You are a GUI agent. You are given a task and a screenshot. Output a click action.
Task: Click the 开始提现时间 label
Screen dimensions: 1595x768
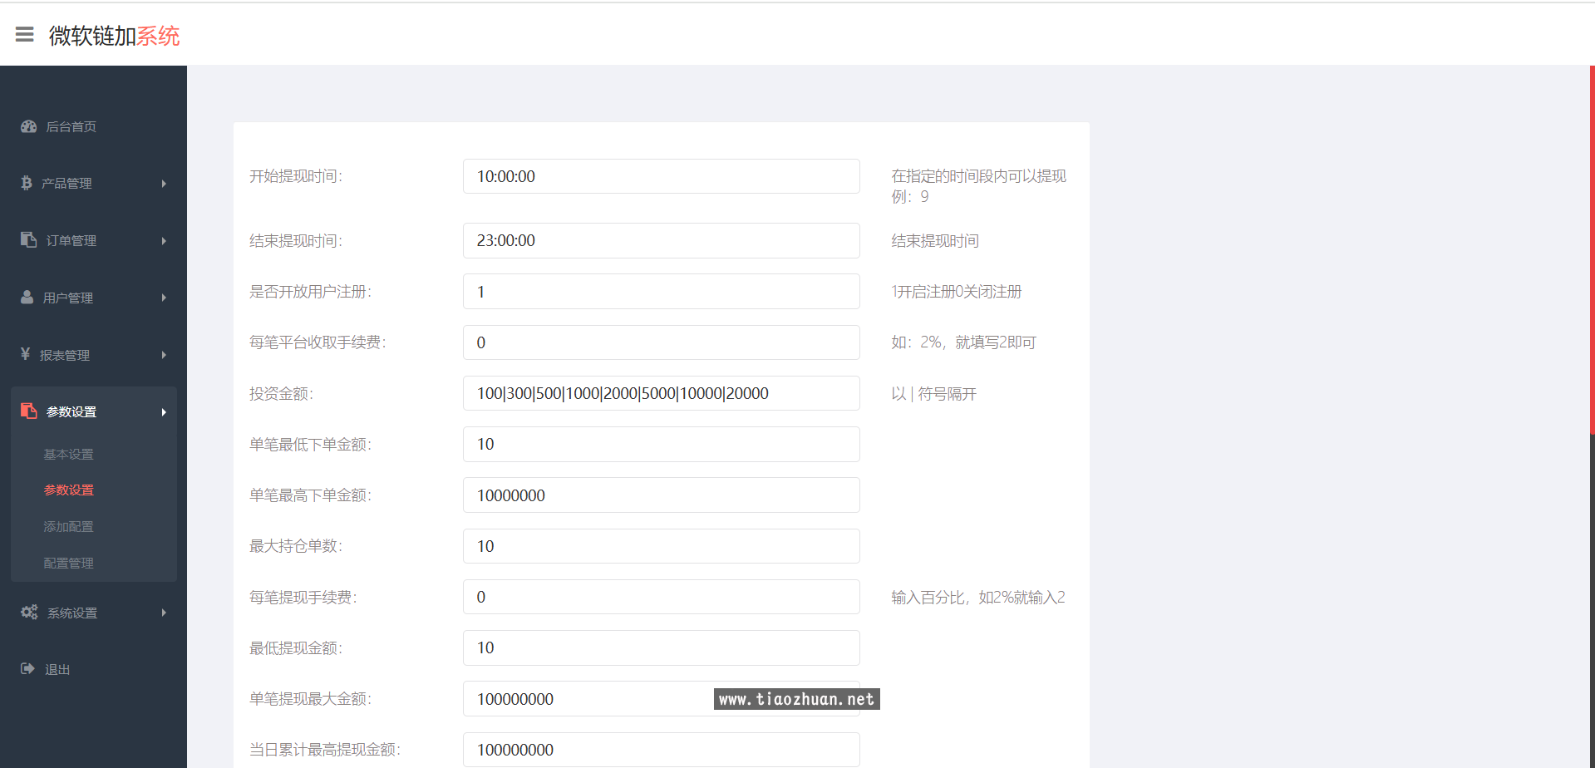[x=296, y=176]
